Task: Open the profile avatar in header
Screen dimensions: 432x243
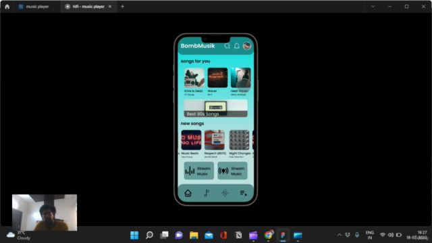Action: point(247,46)
